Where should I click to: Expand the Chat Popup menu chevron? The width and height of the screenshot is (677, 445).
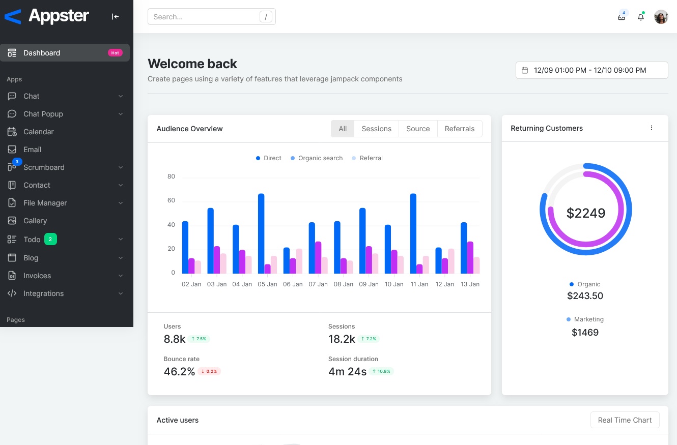point(121,114)
